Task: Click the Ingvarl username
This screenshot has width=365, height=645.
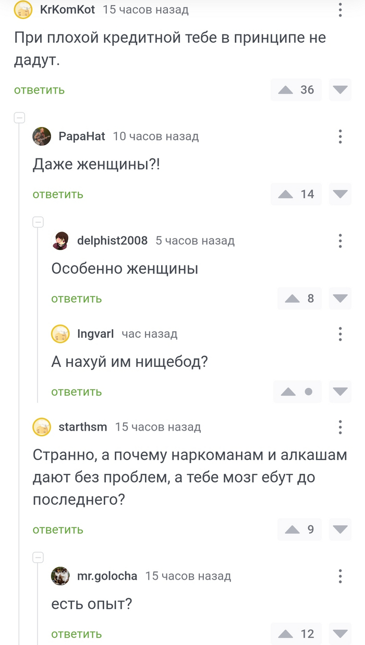Action: pos(95,333)
